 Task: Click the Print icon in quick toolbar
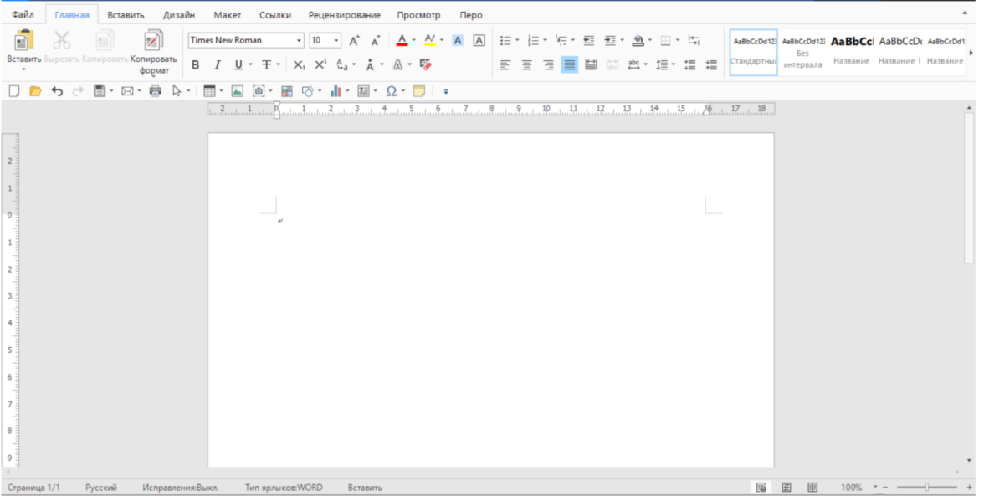[x=155, y=91]
